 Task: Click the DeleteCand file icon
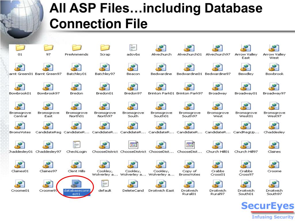[133, 184]
